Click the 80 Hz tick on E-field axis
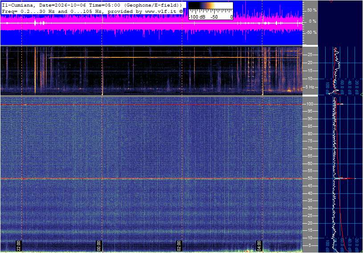363x253 pixels. coord(310,134)
